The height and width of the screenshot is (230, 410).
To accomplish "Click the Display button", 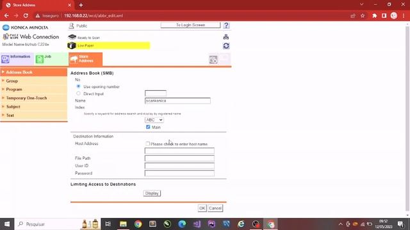I will [152, 193].
